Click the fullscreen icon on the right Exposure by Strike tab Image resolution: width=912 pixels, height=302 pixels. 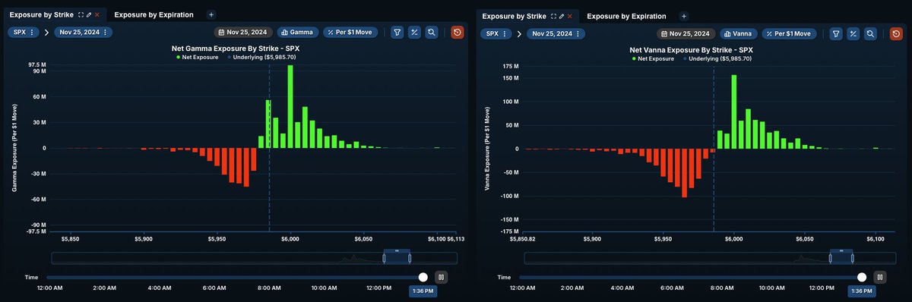coord(553,16)
